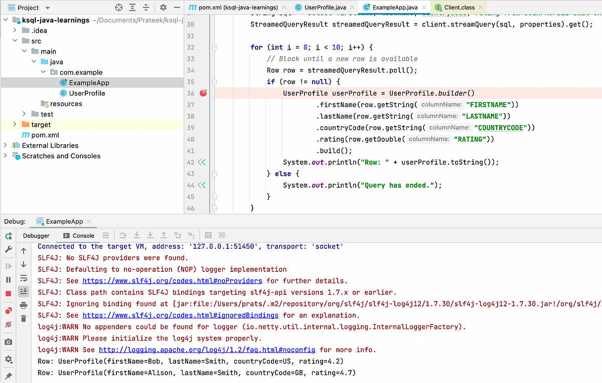Screen dimensions: 602x383
Task: Select UserProfile class in project tree
Action: 87,93
